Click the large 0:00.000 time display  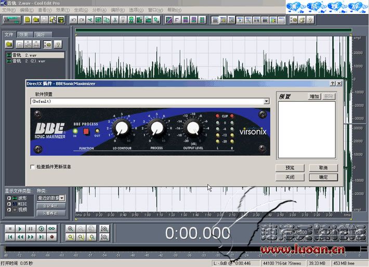coord(197,233)
